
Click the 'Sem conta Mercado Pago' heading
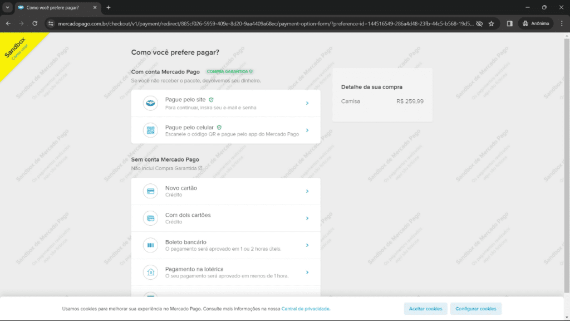click(165, 159)
